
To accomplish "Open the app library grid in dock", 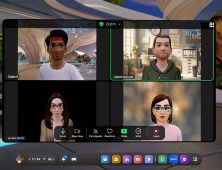I will [x=195, y=159].
